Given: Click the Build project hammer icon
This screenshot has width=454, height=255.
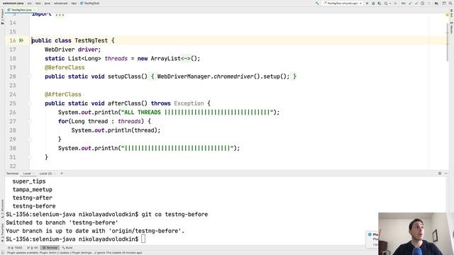Looking at the screenshot, I should 317,4.
